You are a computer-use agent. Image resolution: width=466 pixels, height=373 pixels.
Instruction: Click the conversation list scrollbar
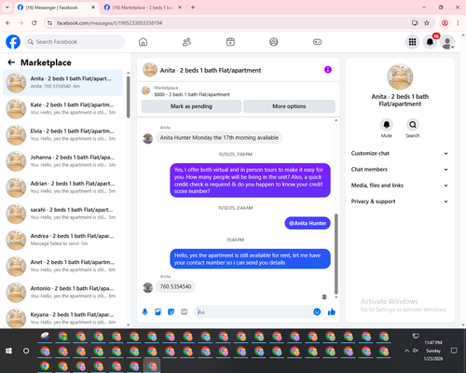coord(128,97)
